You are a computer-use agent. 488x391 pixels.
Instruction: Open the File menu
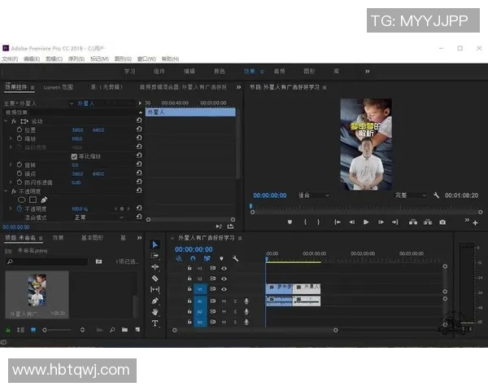click(10, 59)
